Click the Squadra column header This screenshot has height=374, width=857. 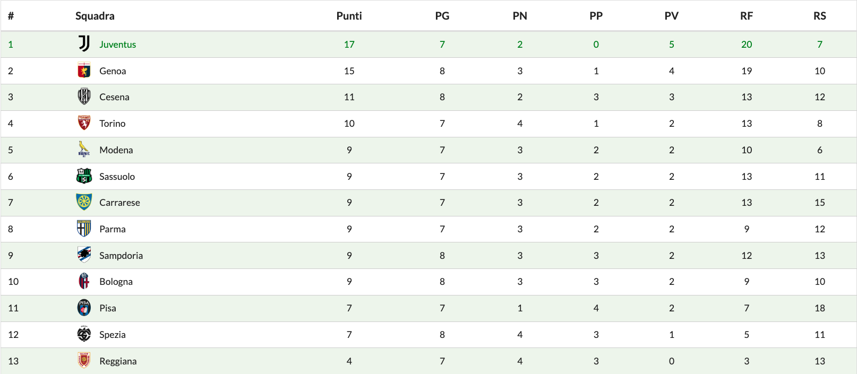(x=95, y=16)
